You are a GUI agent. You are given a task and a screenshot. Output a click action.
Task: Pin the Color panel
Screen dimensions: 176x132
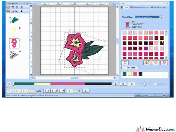[165, 4]
